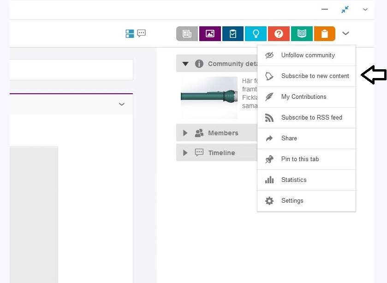Switch layout with the blue view icon
The image size is (387, 283).
pyautogui.click(x=130, y=33)
